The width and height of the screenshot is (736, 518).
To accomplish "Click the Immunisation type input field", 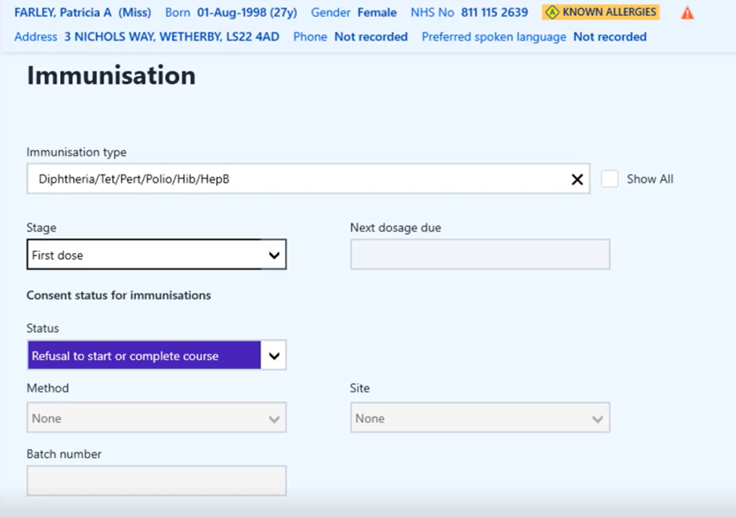I will tap(308, 179).
